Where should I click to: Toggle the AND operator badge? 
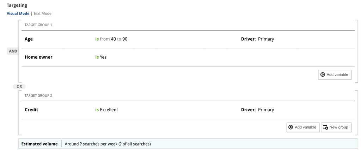tap(13, 52)
